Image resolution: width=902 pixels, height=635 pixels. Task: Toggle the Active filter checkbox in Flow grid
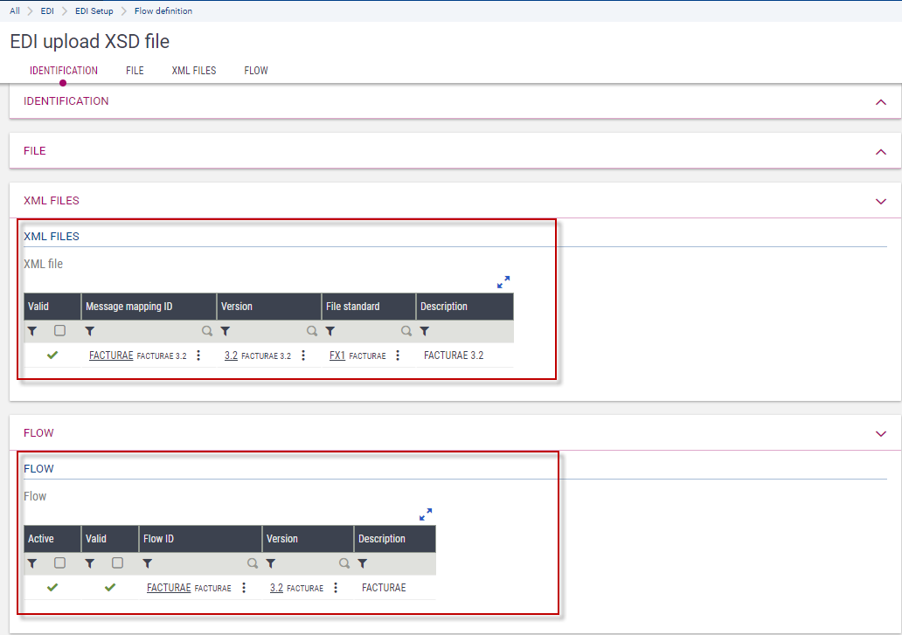tap(59, 563)
